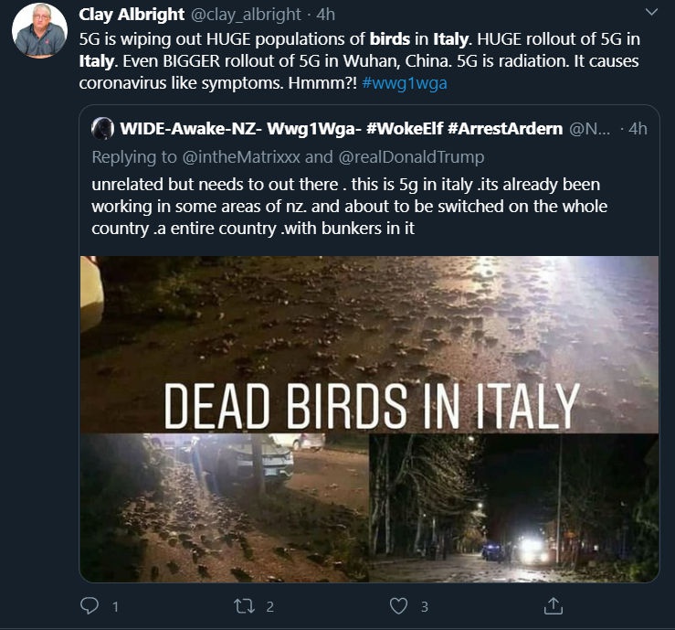Open the Clay Albright display name link
This screenshot has width=675, height=630.
[132, 15]
